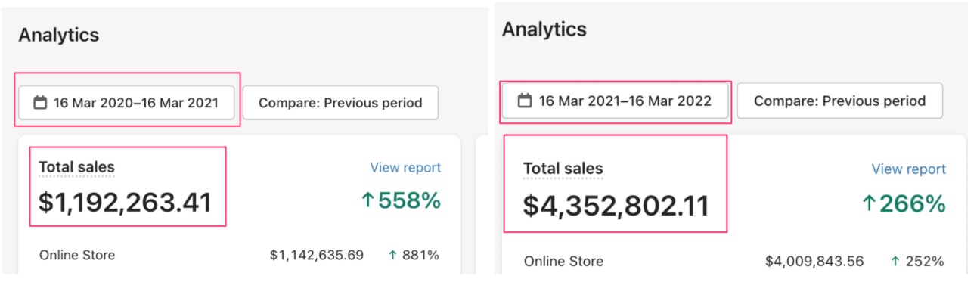This screenshot has width=980, height=307.
Task: Click Total sales label above $4,352,802.11
Action: (563, 169)
